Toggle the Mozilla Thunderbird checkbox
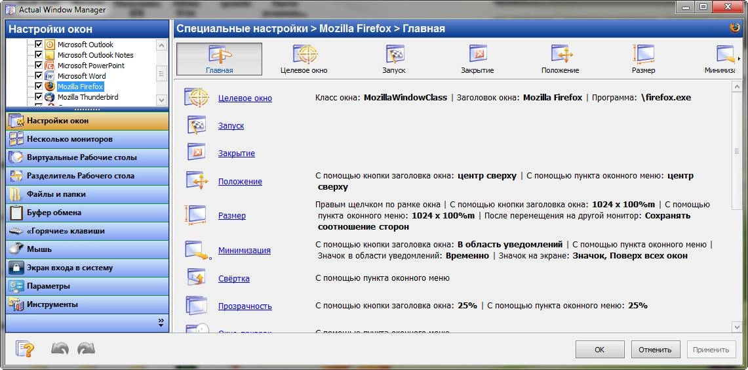The image size is (748, 370). (x=39, y=97)
